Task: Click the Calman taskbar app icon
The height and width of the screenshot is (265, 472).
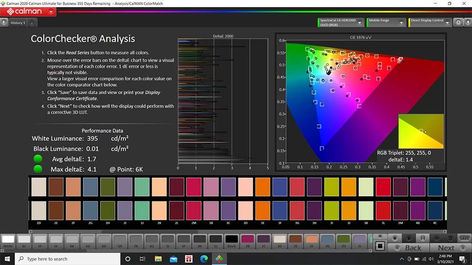Action: (219, 259)
